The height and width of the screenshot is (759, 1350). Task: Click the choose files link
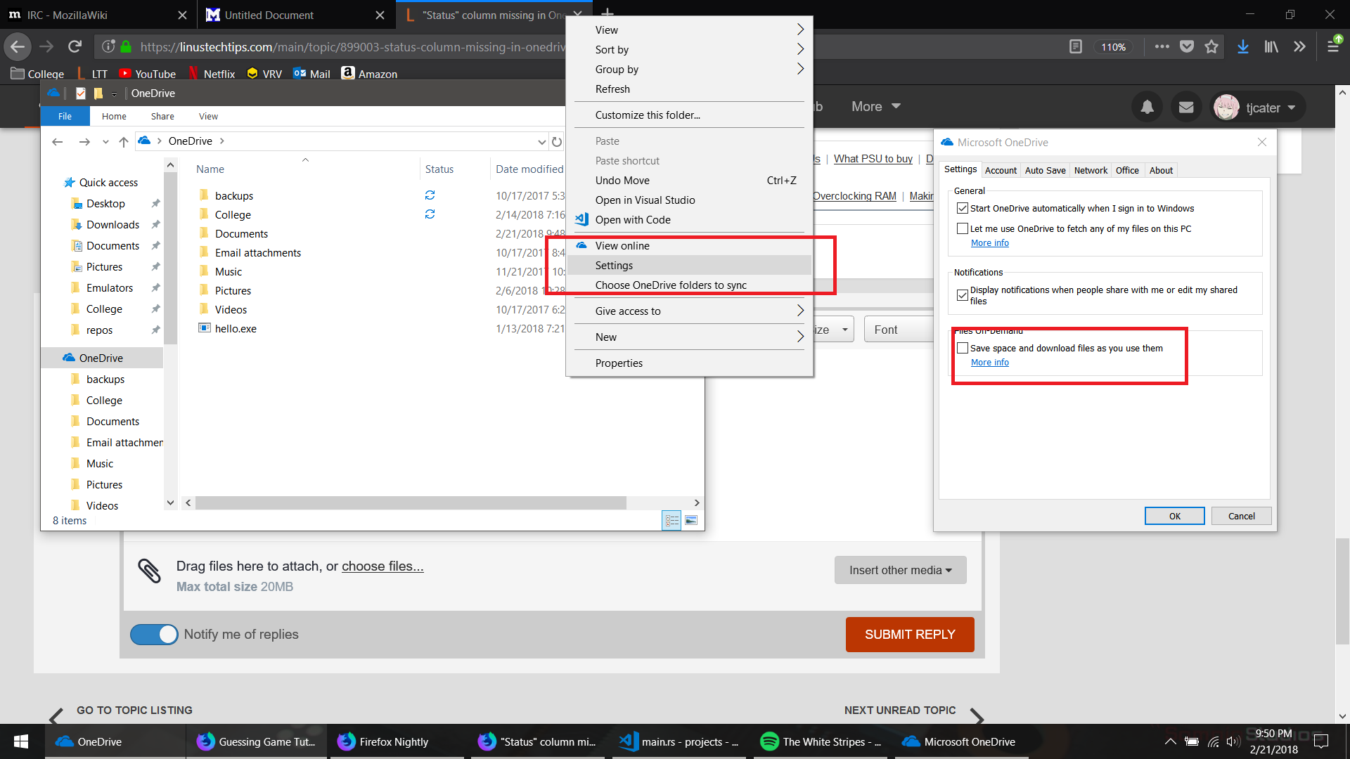(382, 566)
